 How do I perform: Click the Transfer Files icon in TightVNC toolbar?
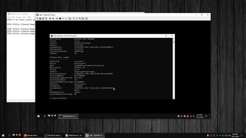pyautogui.click(x=70, y=18)
